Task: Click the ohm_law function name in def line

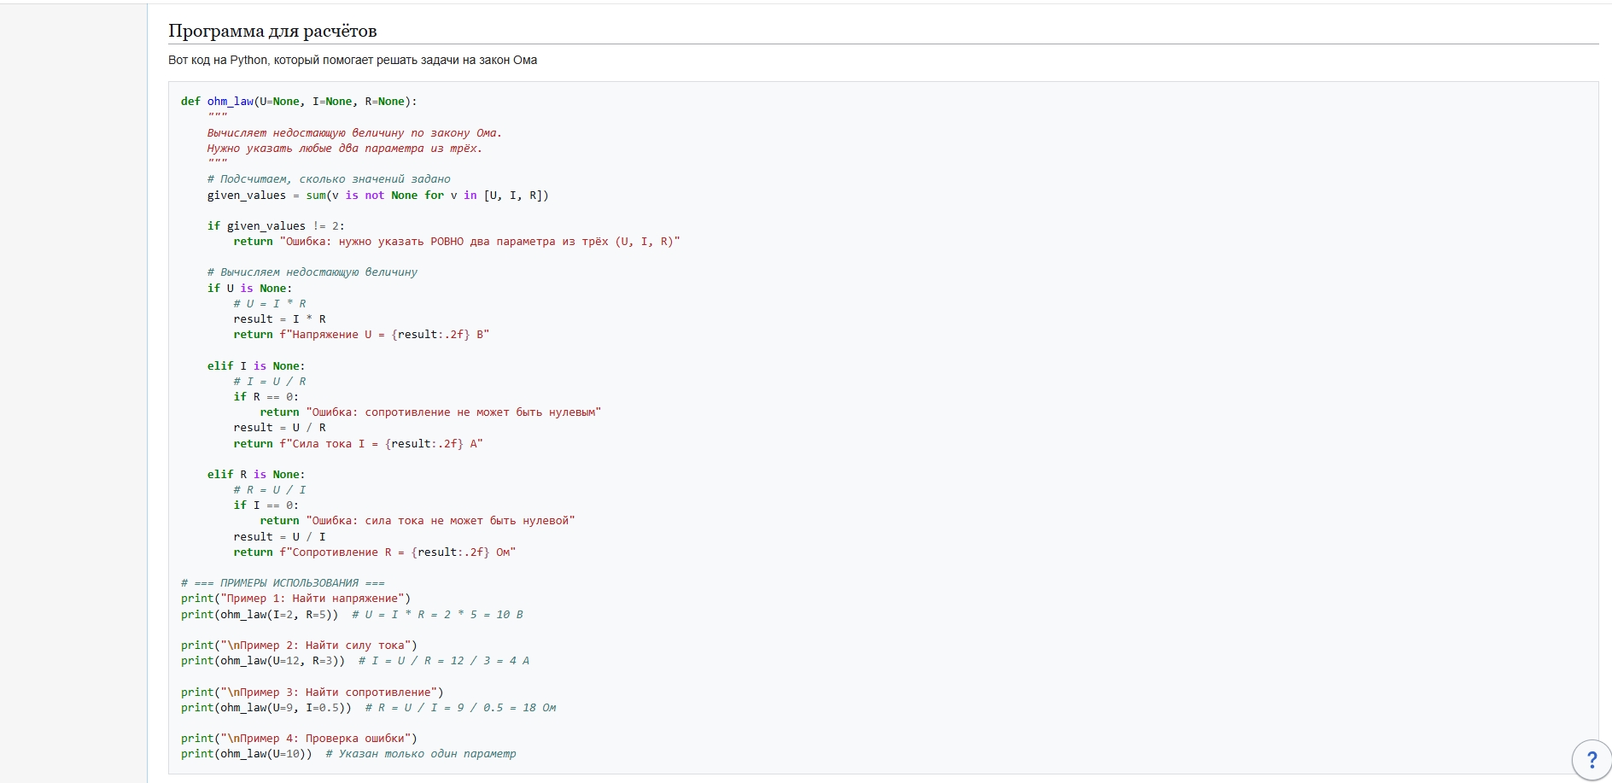Action: [230, 102]
